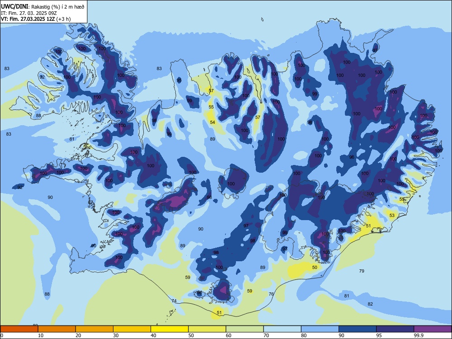Click the navy 95–99.9 legend swatch
The height and width of the screenshot is (339, 452).
pyautogui.click(x=395, y=329)
